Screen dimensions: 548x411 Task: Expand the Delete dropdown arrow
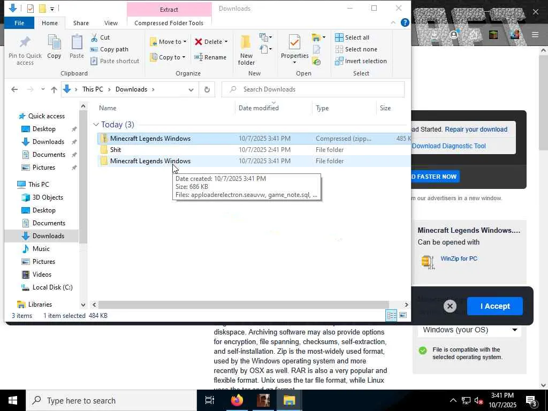pyautogui.click(x=226, y=42)
